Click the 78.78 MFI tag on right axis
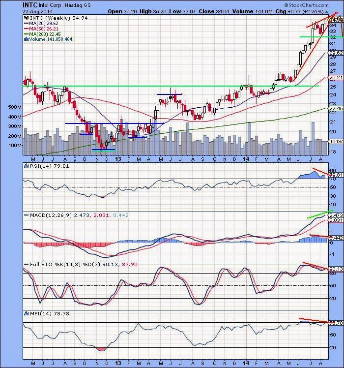 [x=336, y=323]
